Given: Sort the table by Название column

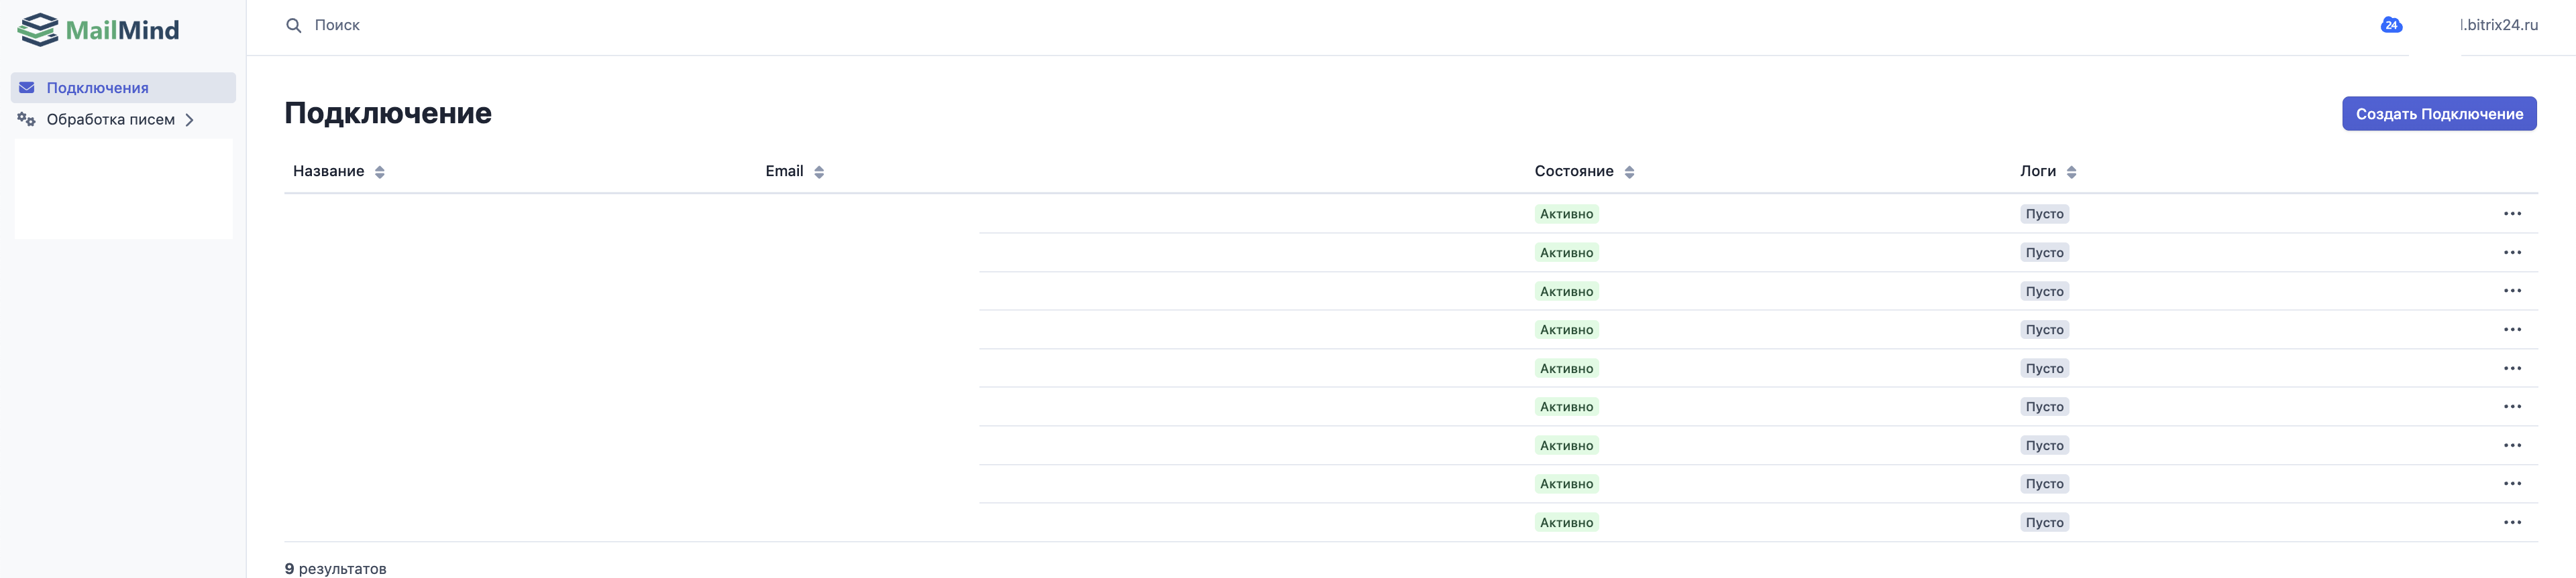Looking at the screenshot, I should [379, 171].
